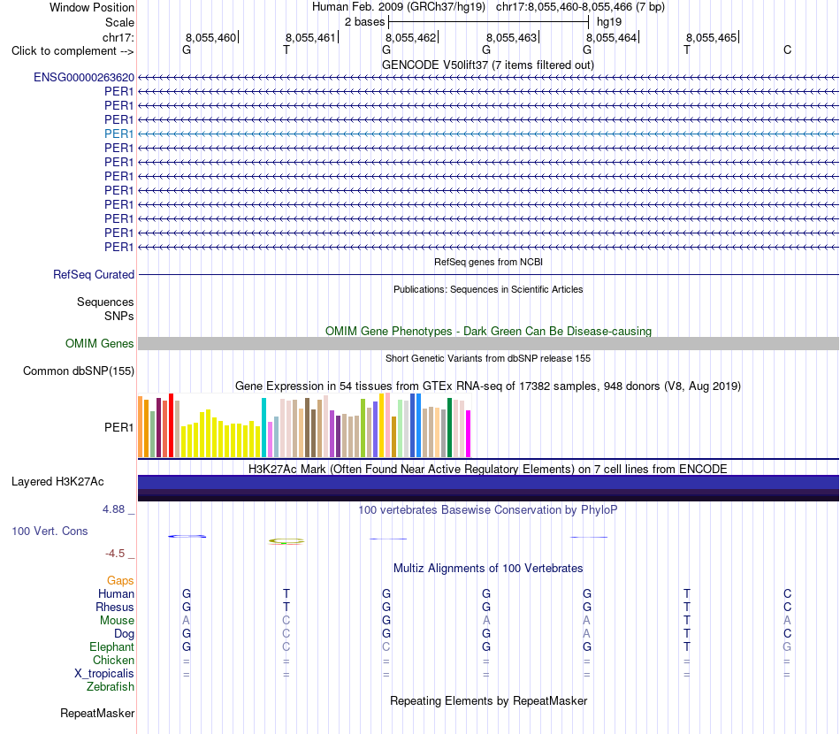Click the 'Sequences SNPs' track label

click(105, 310)
